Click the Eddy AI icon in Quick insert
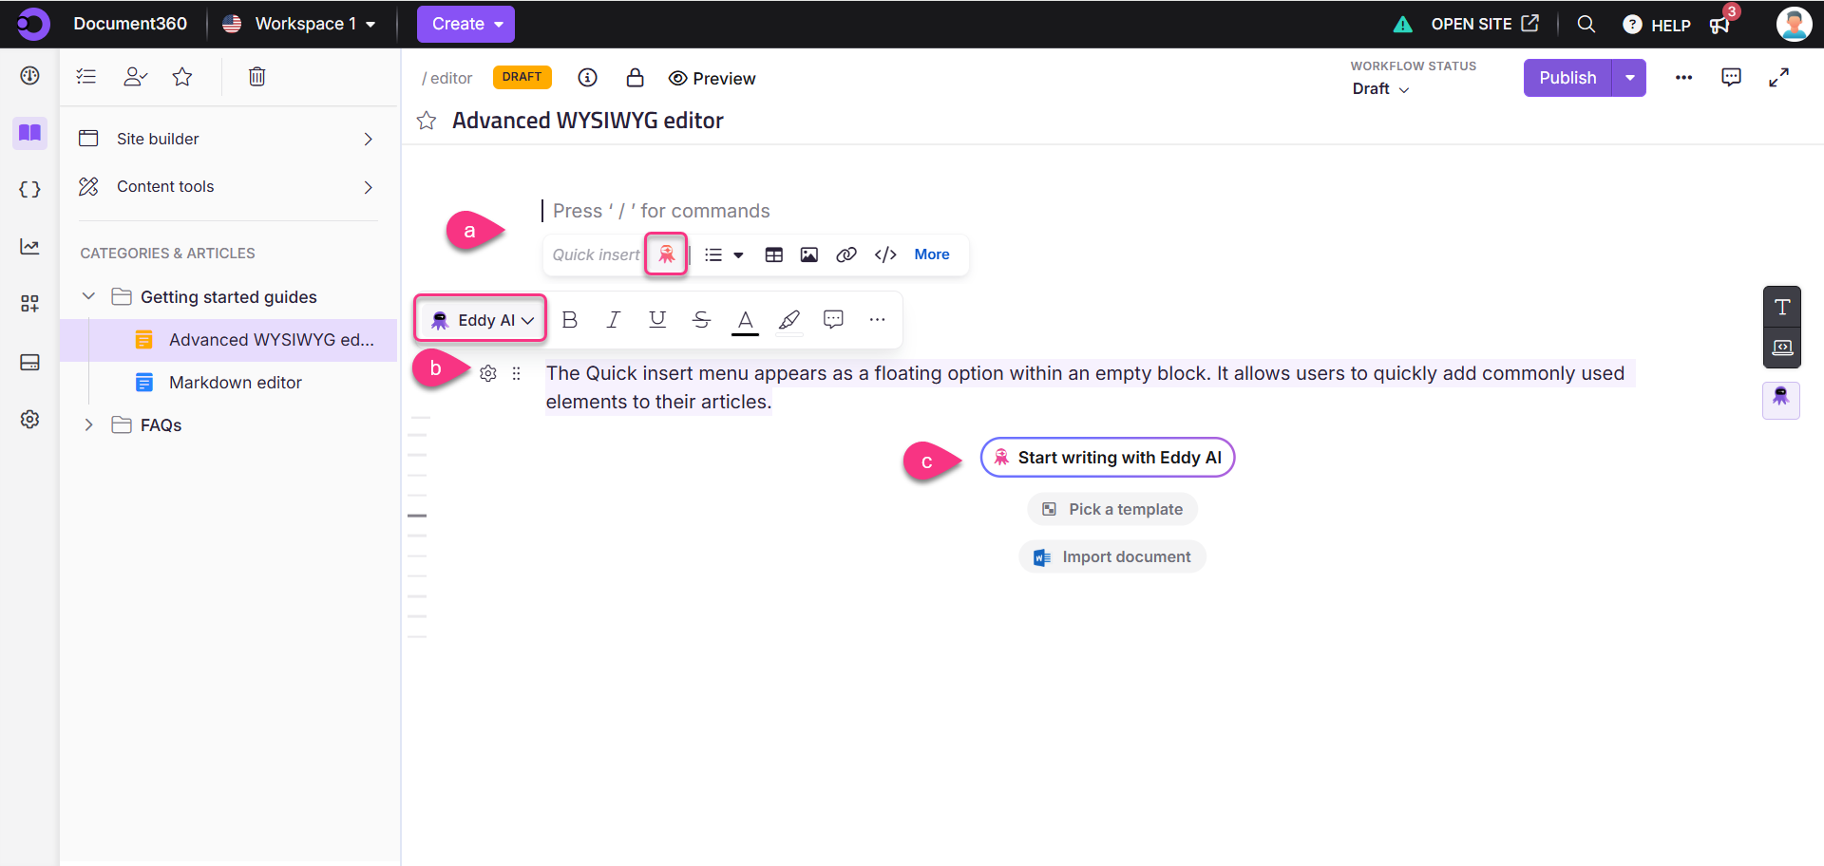The image size is (1824, 866). click(667, 254)
